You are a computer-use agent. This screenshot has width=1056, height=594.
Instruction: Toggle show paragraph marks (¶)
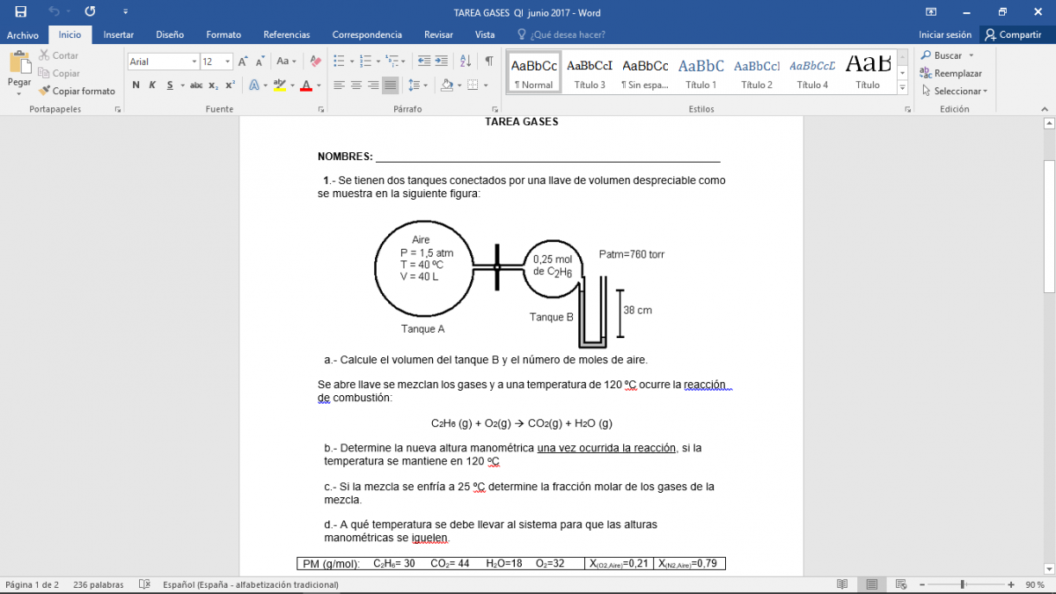[489, 62]
